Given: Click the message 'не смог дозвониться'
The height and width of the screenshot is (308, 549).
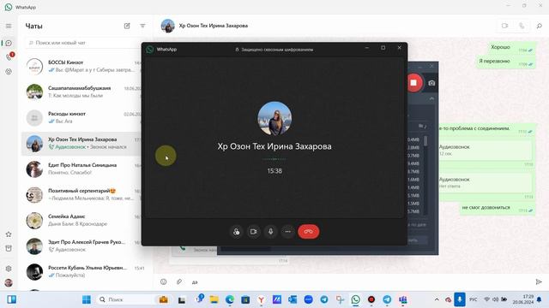Looking at the screenshot, I should [x=498, y=209].
